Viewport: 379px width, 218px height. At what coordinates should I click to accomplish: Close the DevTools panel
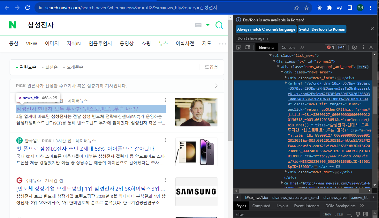click(x=371, y=47)
